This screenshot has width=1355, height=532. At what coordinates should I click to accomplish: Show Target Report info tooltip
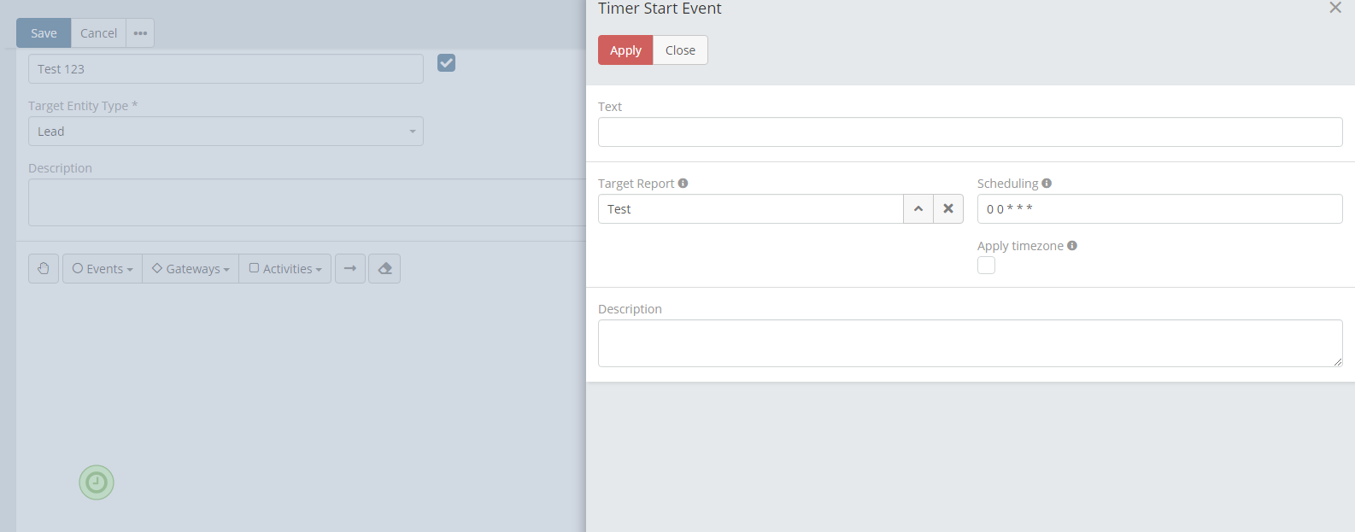click(683, 184)
